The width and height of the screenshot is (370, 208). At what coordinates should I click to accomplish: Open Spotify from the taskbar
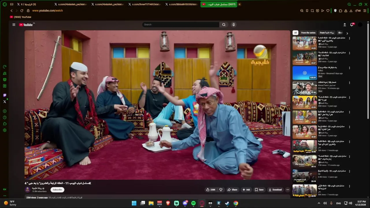click(x=193, y=203)
